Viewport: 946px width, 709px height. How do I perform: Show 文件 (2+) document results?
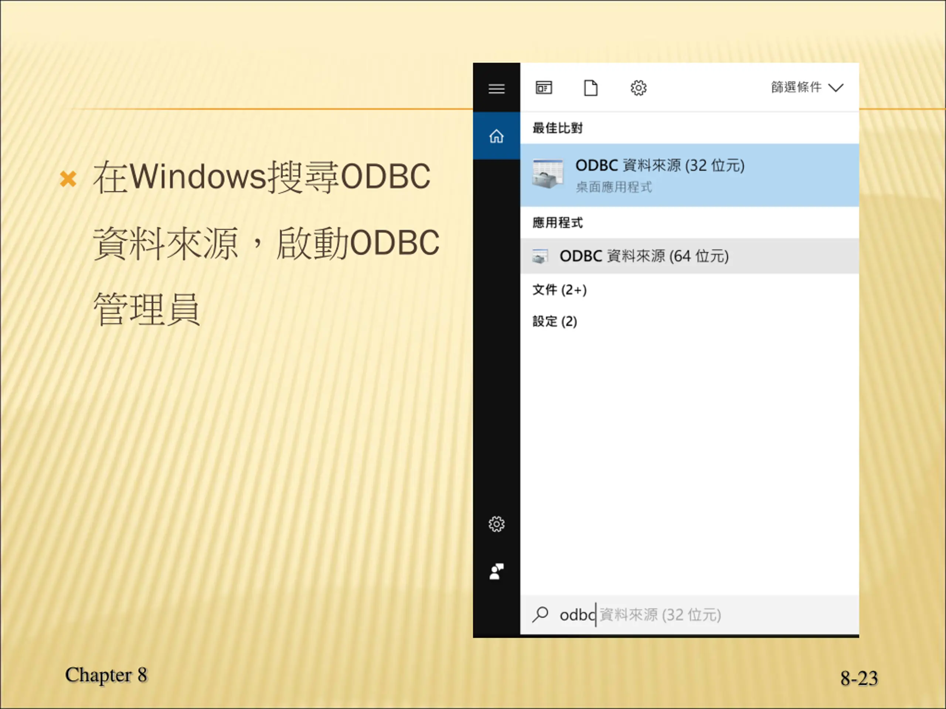(x=559, y=290)
